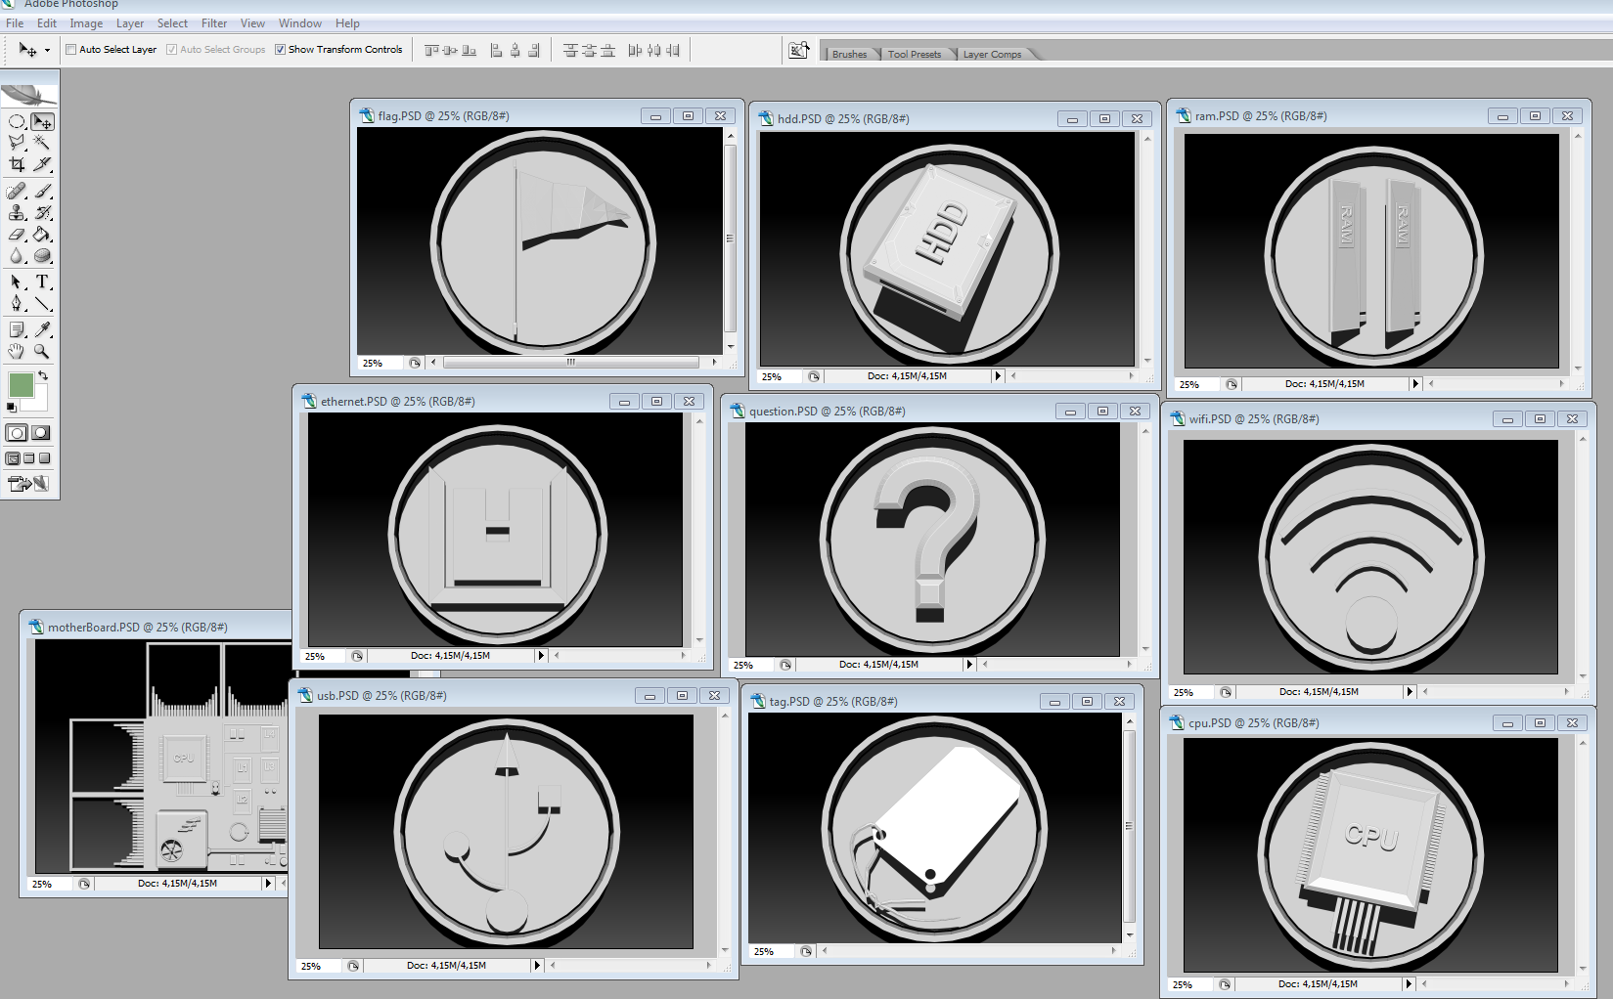Uncheck Show Transform Controls
1613x999 pixels.
281,50
